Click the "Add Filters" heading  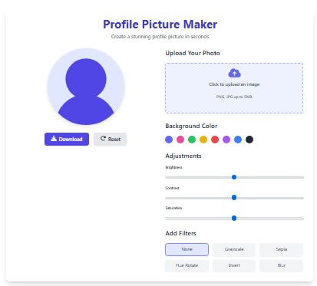180,233
